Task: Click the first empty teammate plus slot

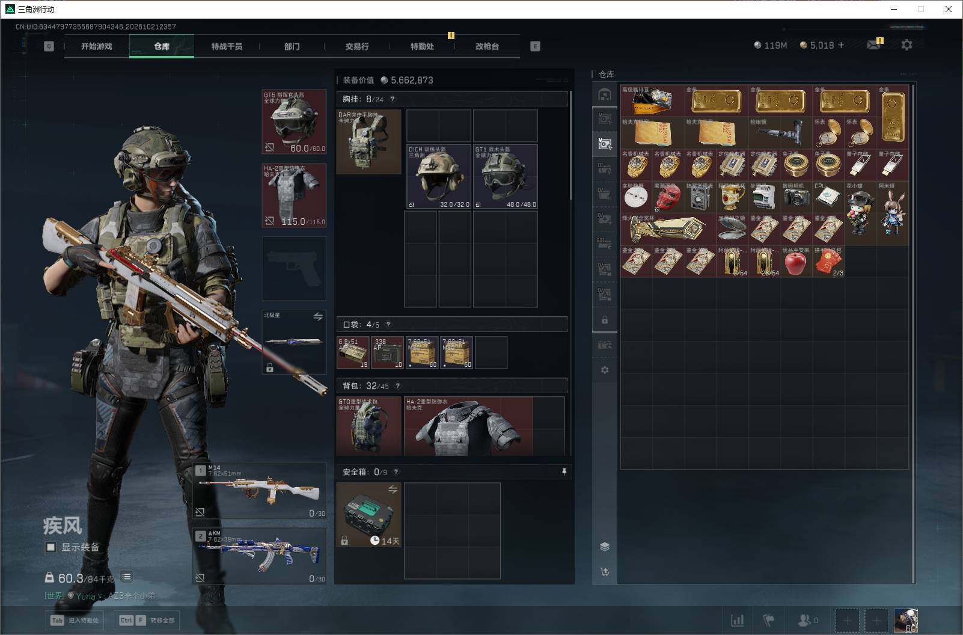Action: [847, 620]
